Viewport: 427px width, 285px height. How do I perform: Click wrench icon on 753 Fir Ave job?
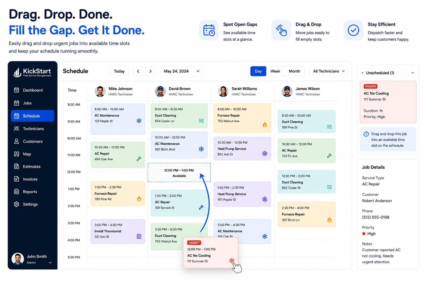coord(329,156)
